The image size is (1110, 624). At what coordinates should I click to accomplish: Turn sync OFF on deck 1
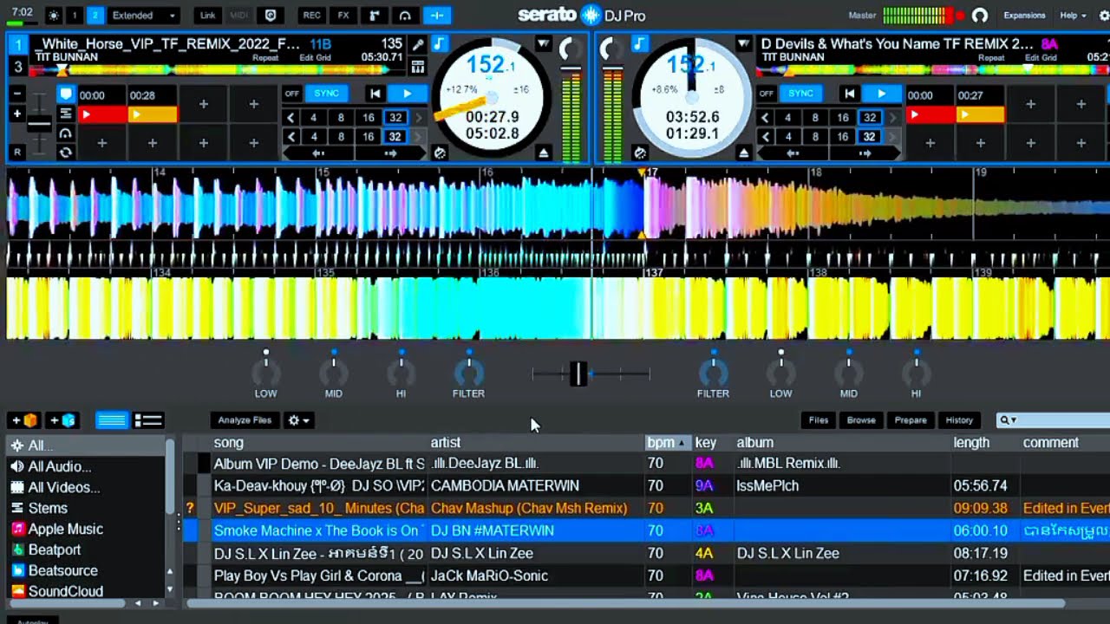[292, 94]
